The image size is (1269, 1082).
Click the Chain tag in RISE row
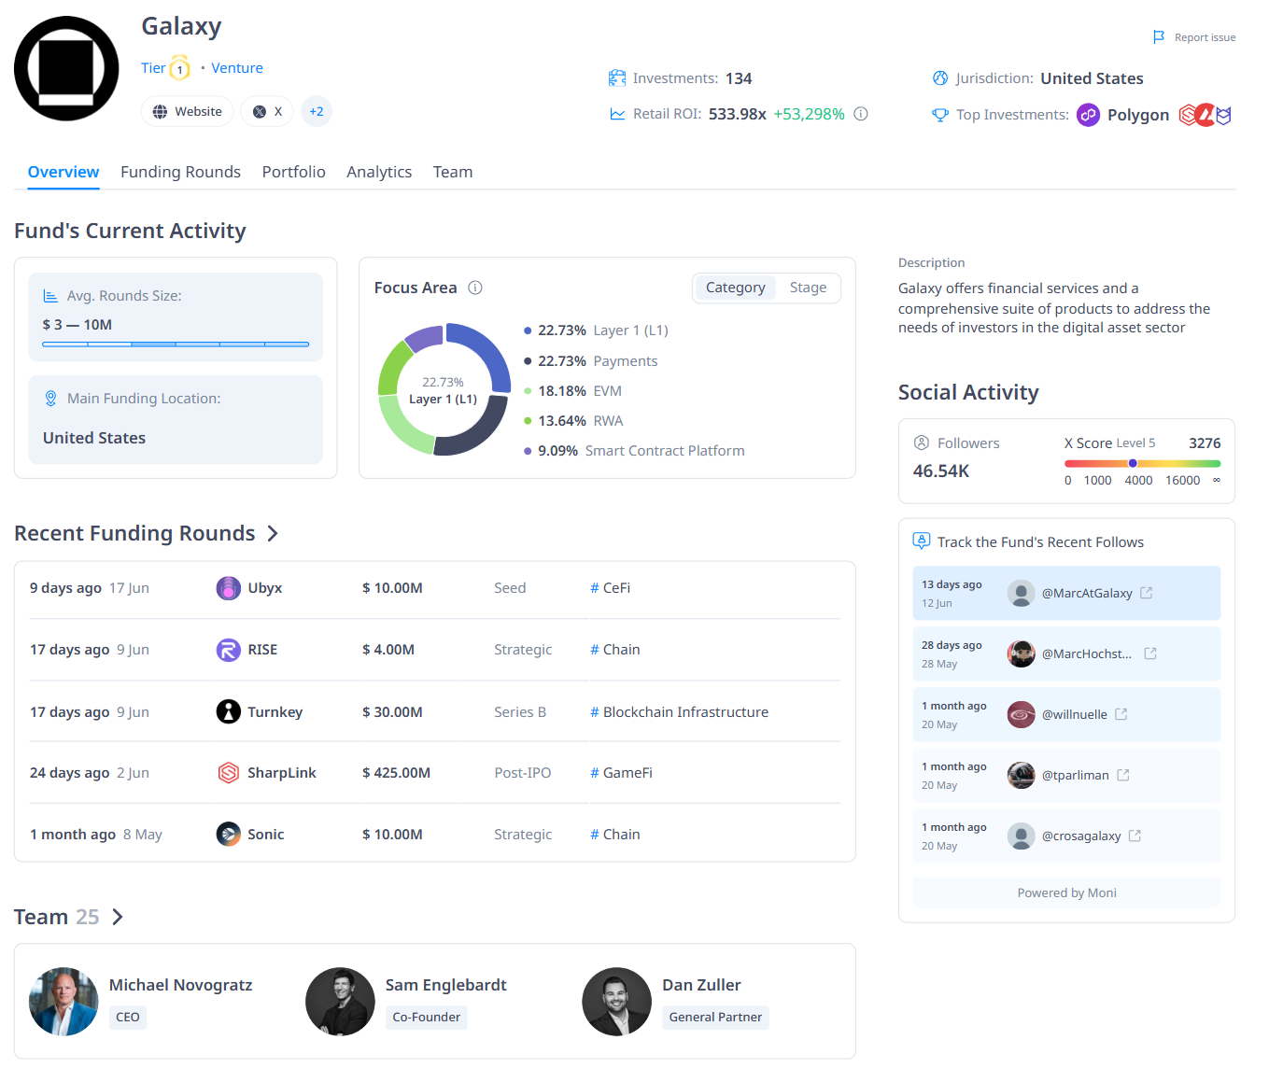[614, 650]
